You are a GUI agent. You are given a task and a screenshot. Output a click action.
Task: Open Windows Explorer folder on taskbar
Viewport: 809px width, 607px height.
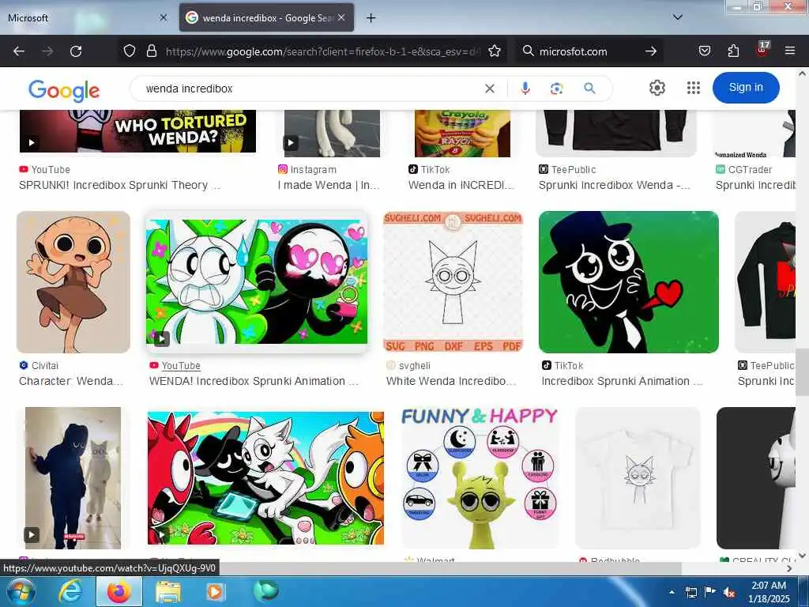[x=168, y=591]
